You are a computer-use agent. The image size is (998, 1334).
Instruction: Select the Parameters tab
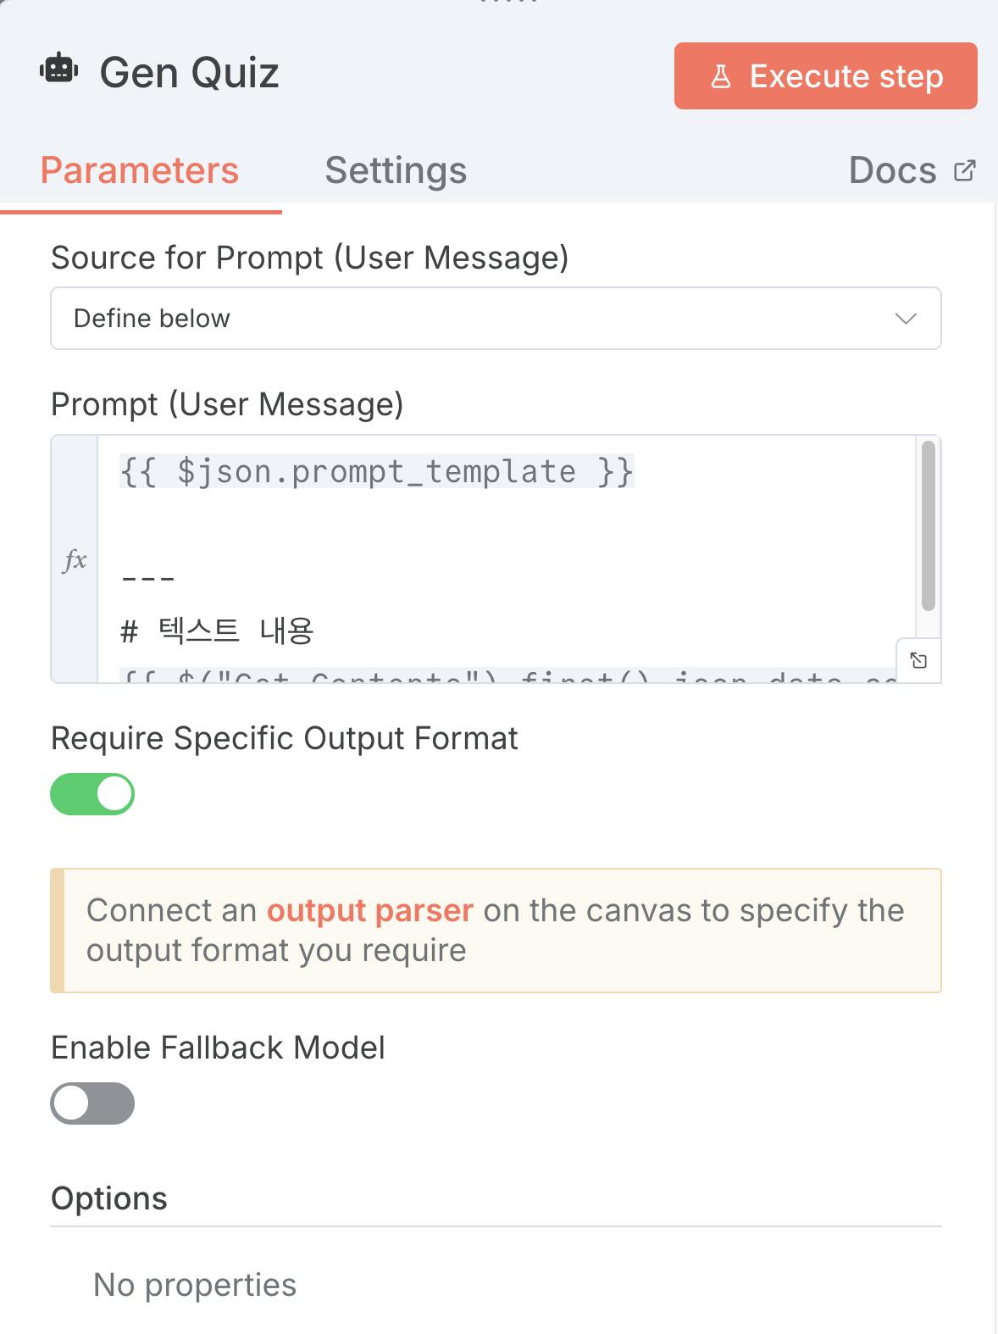pos(140,170)
